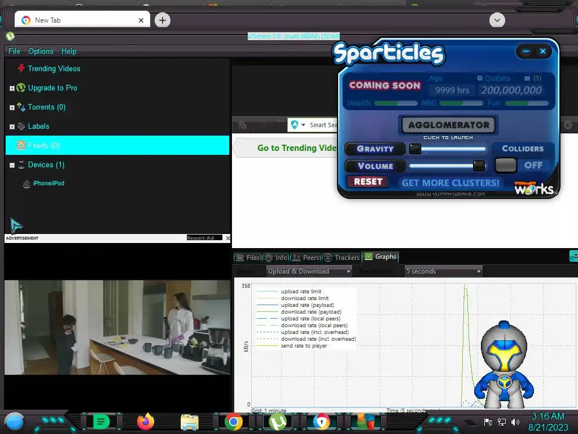Click the Volume slider handle
The height and width of the screenshot is (434, 578).
tap(479, 166)
